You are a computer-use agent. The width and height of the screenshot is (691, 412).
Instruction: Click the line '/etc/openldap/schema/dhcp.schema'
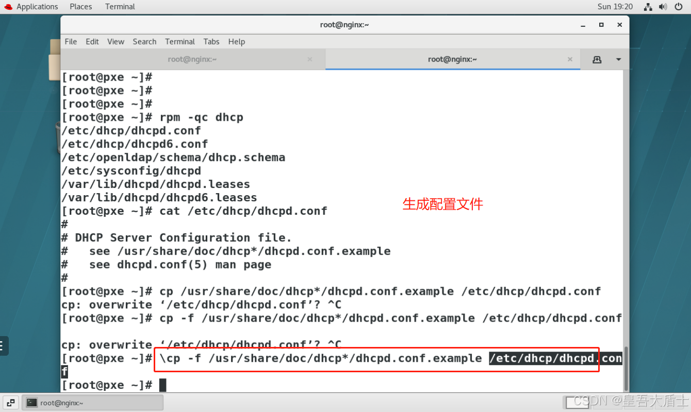point(173,157)
